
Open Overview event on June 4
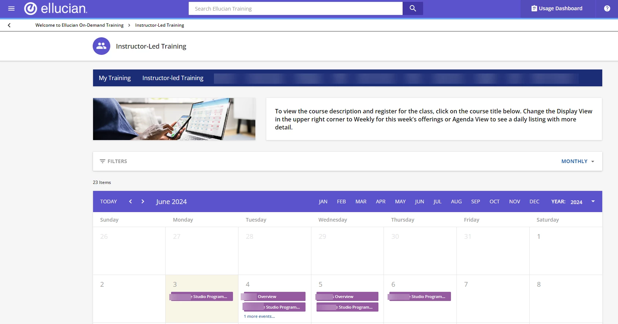pos(274,297)
